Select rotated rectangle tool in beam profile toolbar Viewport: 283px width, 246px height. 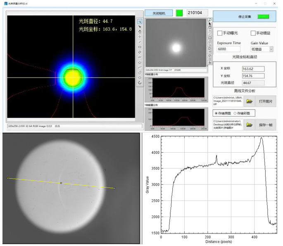(140, 52)
